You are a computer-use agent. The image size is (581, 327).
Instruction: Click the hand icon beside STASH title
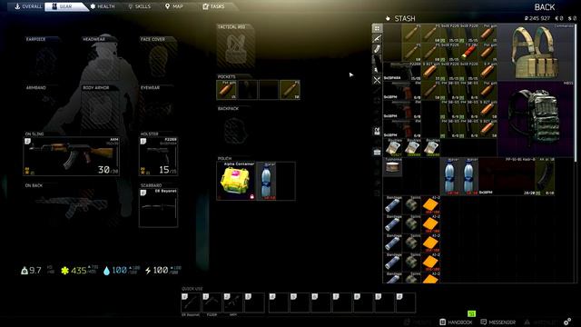click(388, 18)
